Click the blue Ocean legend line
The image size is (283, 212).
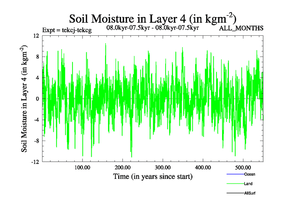pyautogui.click(x=235, y=174)
